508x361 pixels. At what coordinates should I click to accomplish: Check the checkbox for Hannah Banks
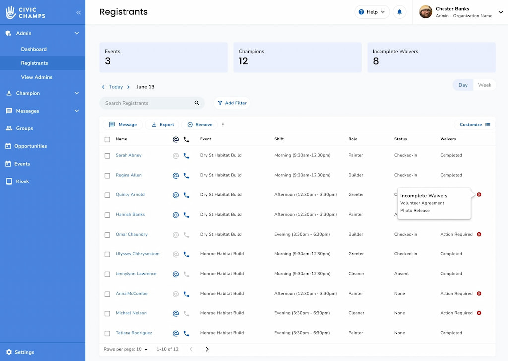pos(107,214)
